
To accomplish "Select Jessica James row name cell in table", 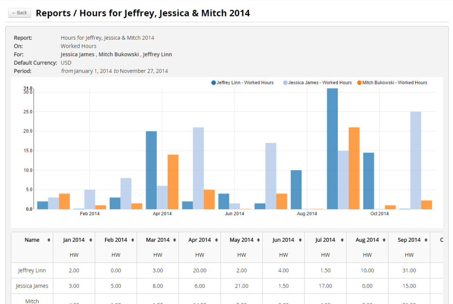I will (x=32, y=286).
